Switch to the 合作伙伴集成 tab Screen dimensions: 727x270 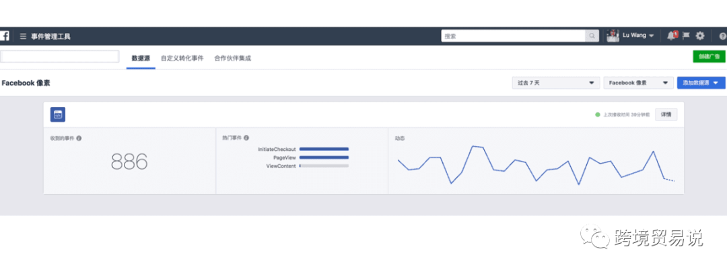click(x=233, y=59)
